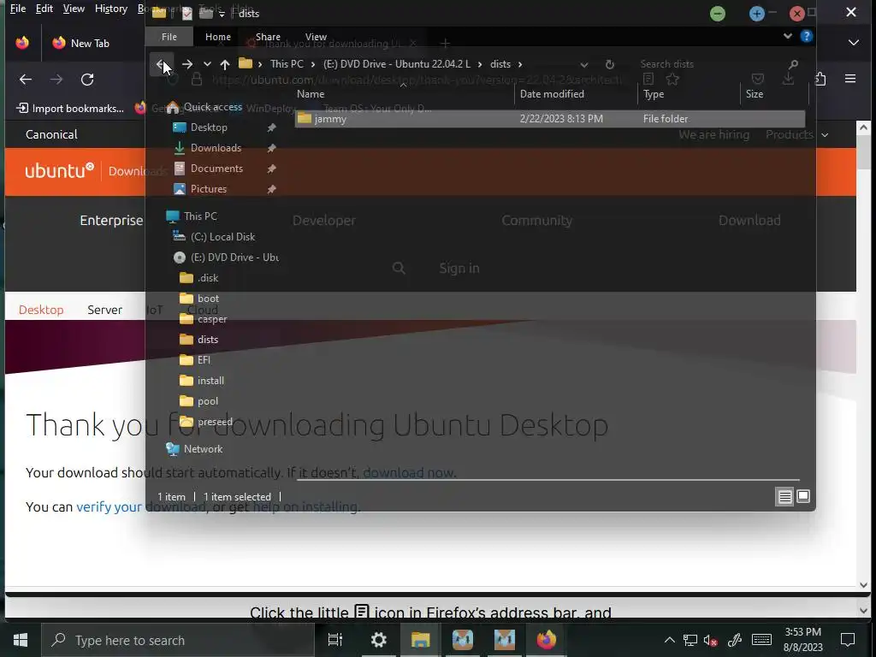
Task: Click This PC in the address breadcrumb
Action: 287,64
